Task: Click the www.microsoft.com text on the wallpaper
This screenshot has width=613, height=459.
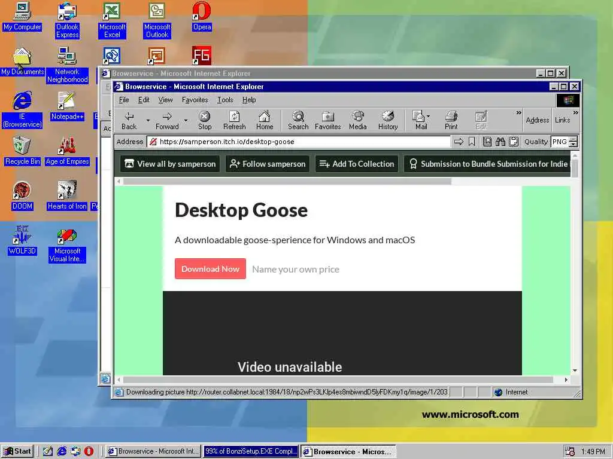Action: [471, 415]
